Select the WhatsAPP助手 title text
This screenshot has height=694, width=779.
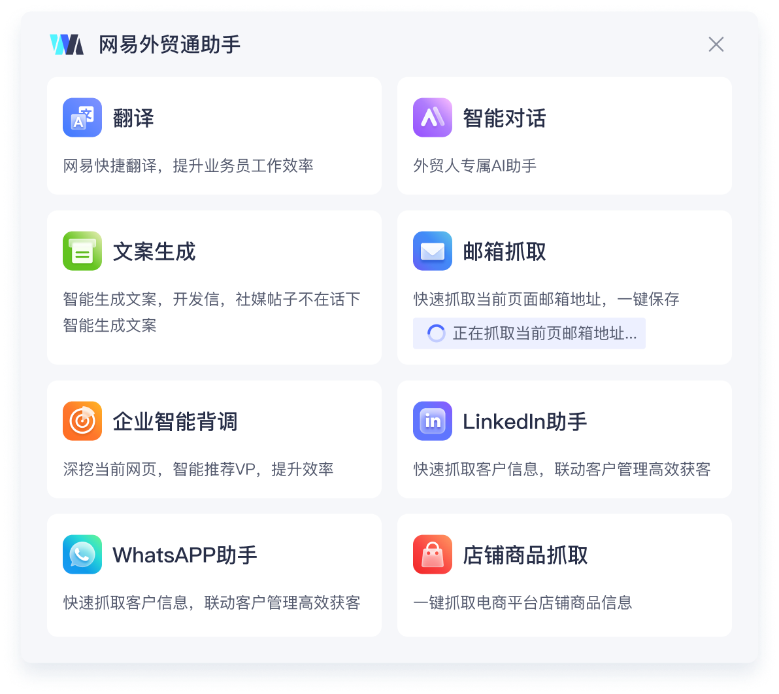(185, 555)
